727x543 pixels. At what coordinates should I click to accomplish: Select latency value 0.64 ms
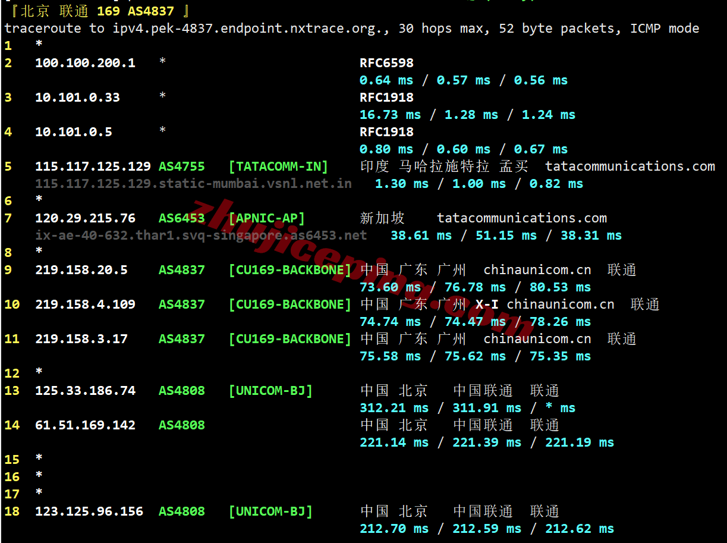pos(386,80)
